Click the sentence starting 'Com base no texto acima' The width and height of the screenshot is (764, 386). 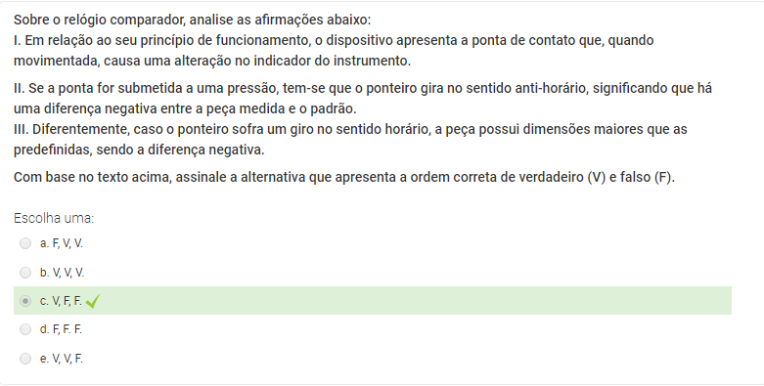[344, 177]
